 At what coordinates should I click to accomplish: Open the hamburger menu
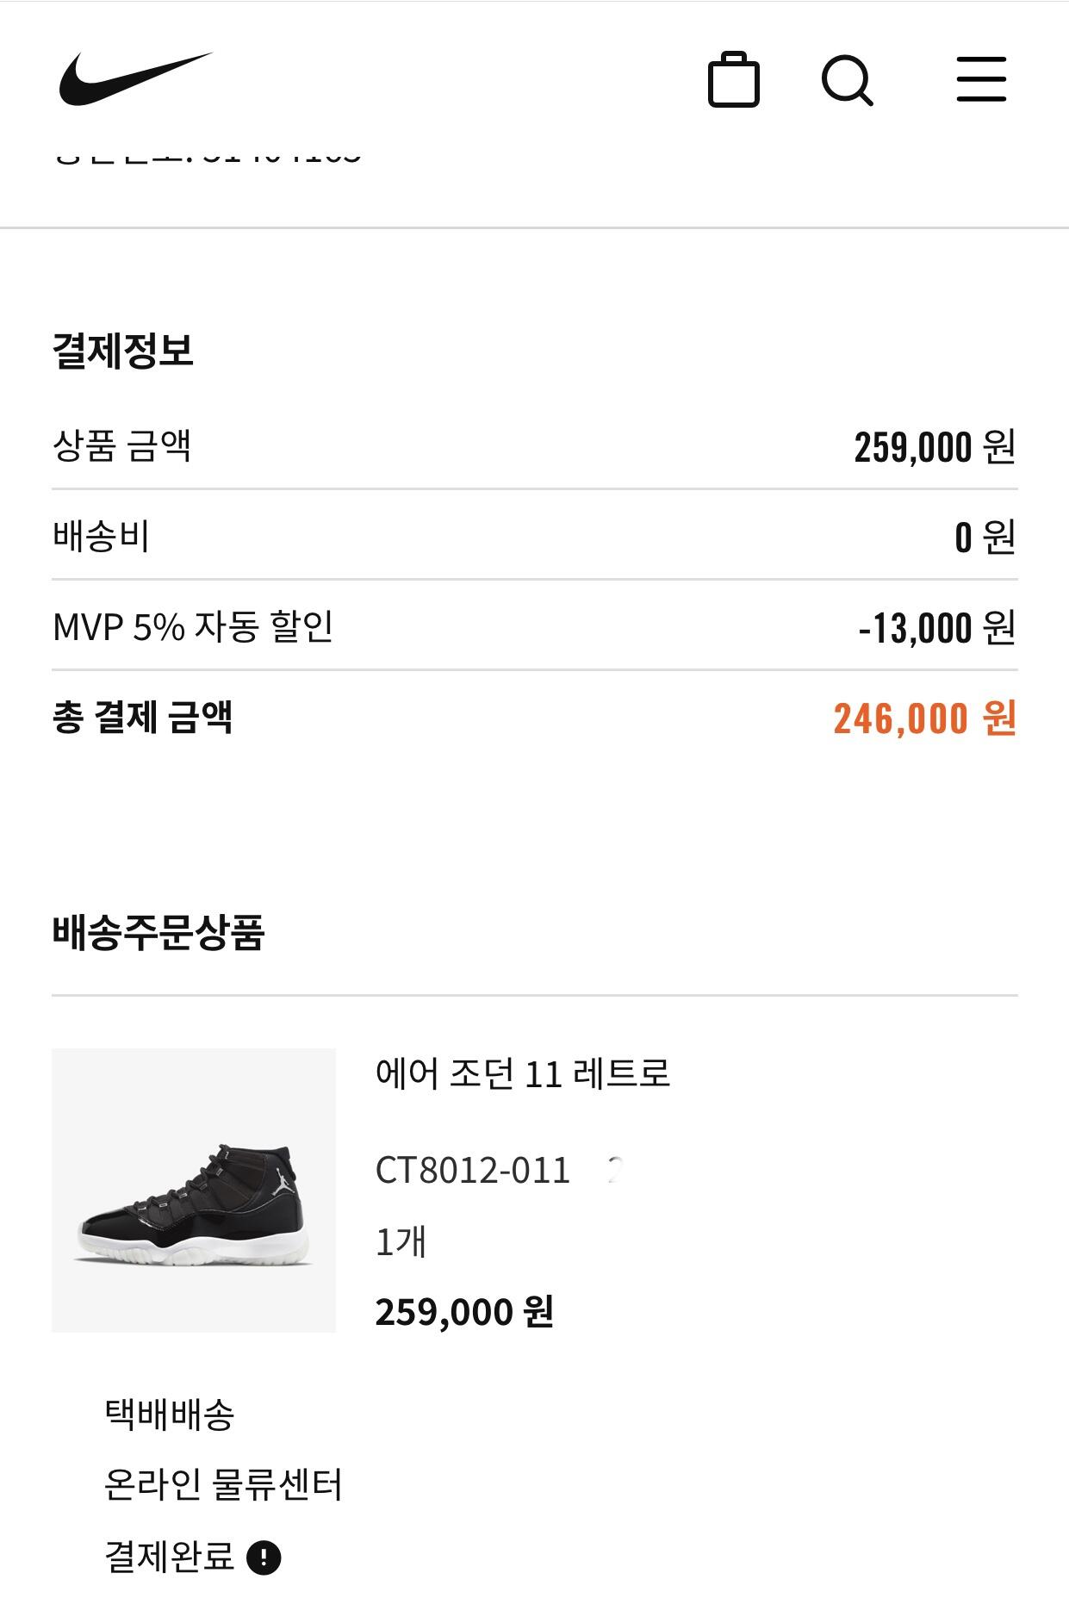(x=981, y=79)
